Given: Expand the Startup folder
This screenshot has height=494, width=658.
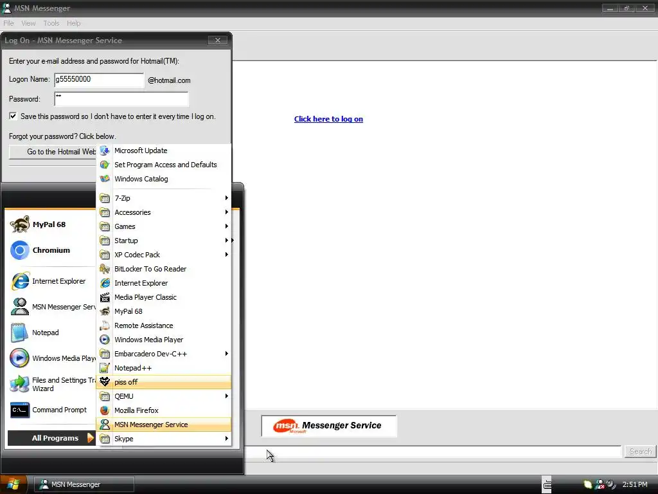Looking at the screenshot, I should pyautogui.click(x=164, y=241).
